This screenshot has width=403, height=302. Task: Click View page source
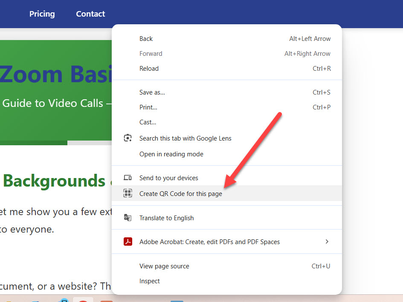(164, 266)
